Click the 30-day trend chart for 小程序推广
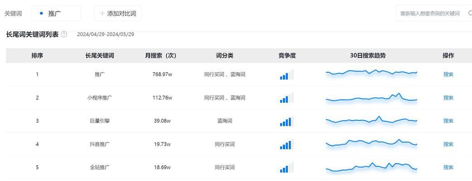 point(371,98)
